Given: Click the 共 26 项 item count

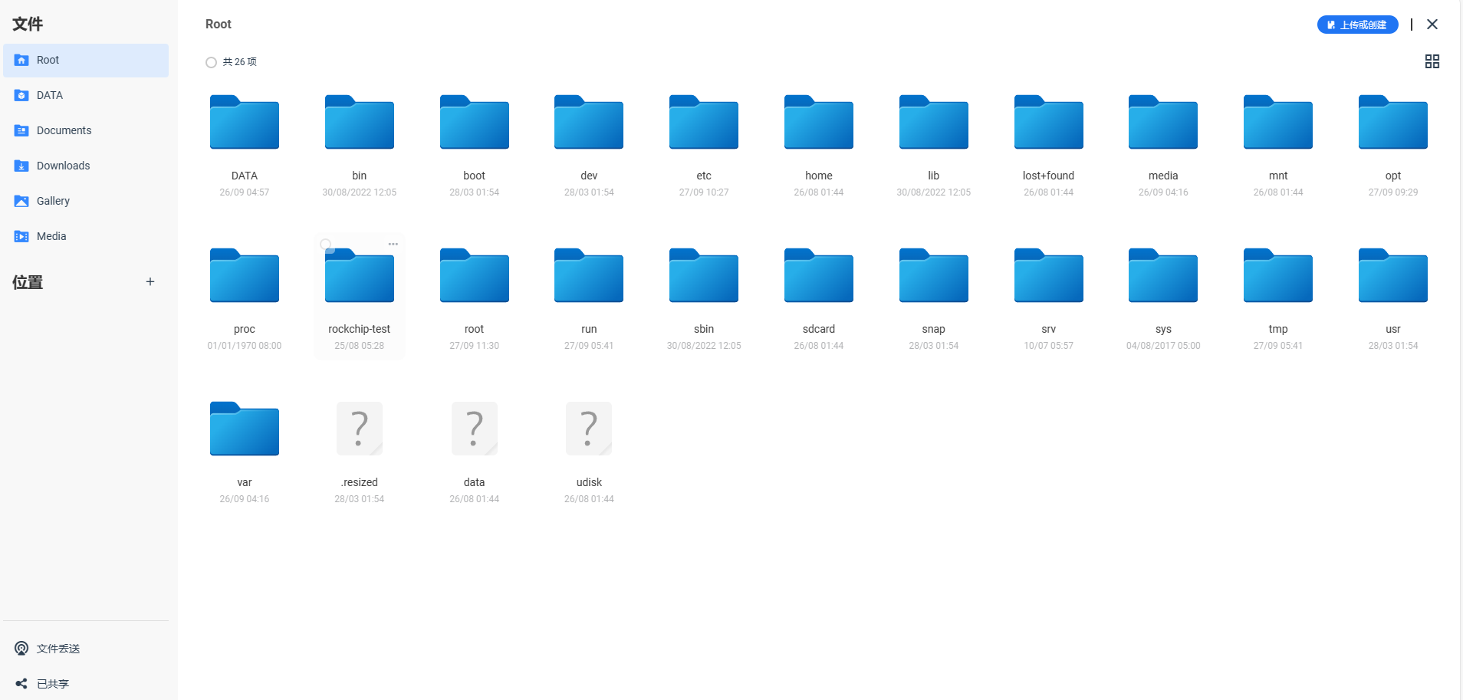Looking at the screenshot, I should 239,62.
